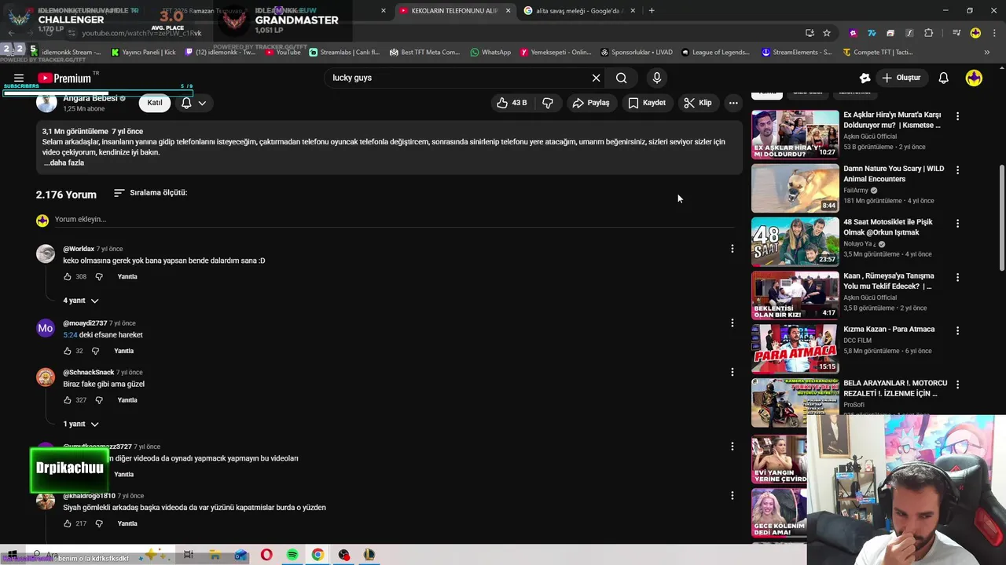Screen dimensions: 1006x565
Task: Show more bookmarks overflow chevron
Action: [x=987, y=53]
